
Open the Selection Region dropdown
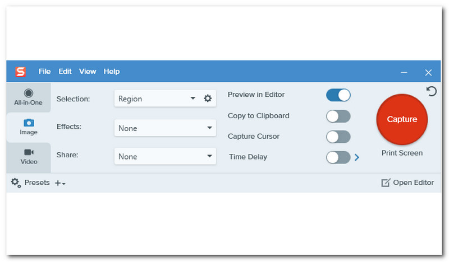[x=157, y=99]
